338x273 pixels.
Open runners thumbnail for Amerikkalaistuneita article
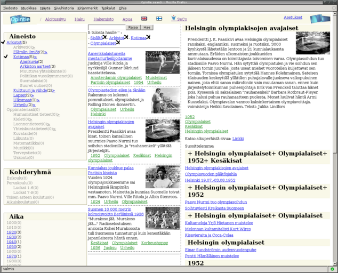163,62
